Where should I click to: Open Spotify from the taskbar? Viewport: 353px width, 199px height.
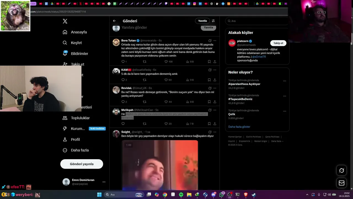(181, 195)
